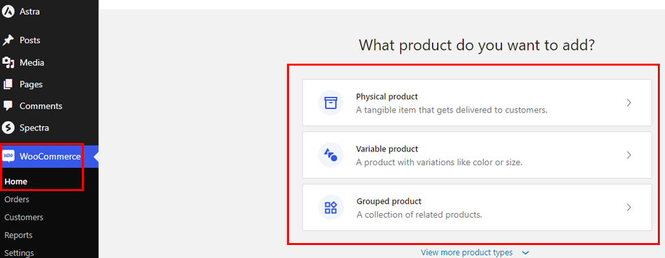Expand the View more product types arrow
Viewport: 665px width, 258px height.
525,253
